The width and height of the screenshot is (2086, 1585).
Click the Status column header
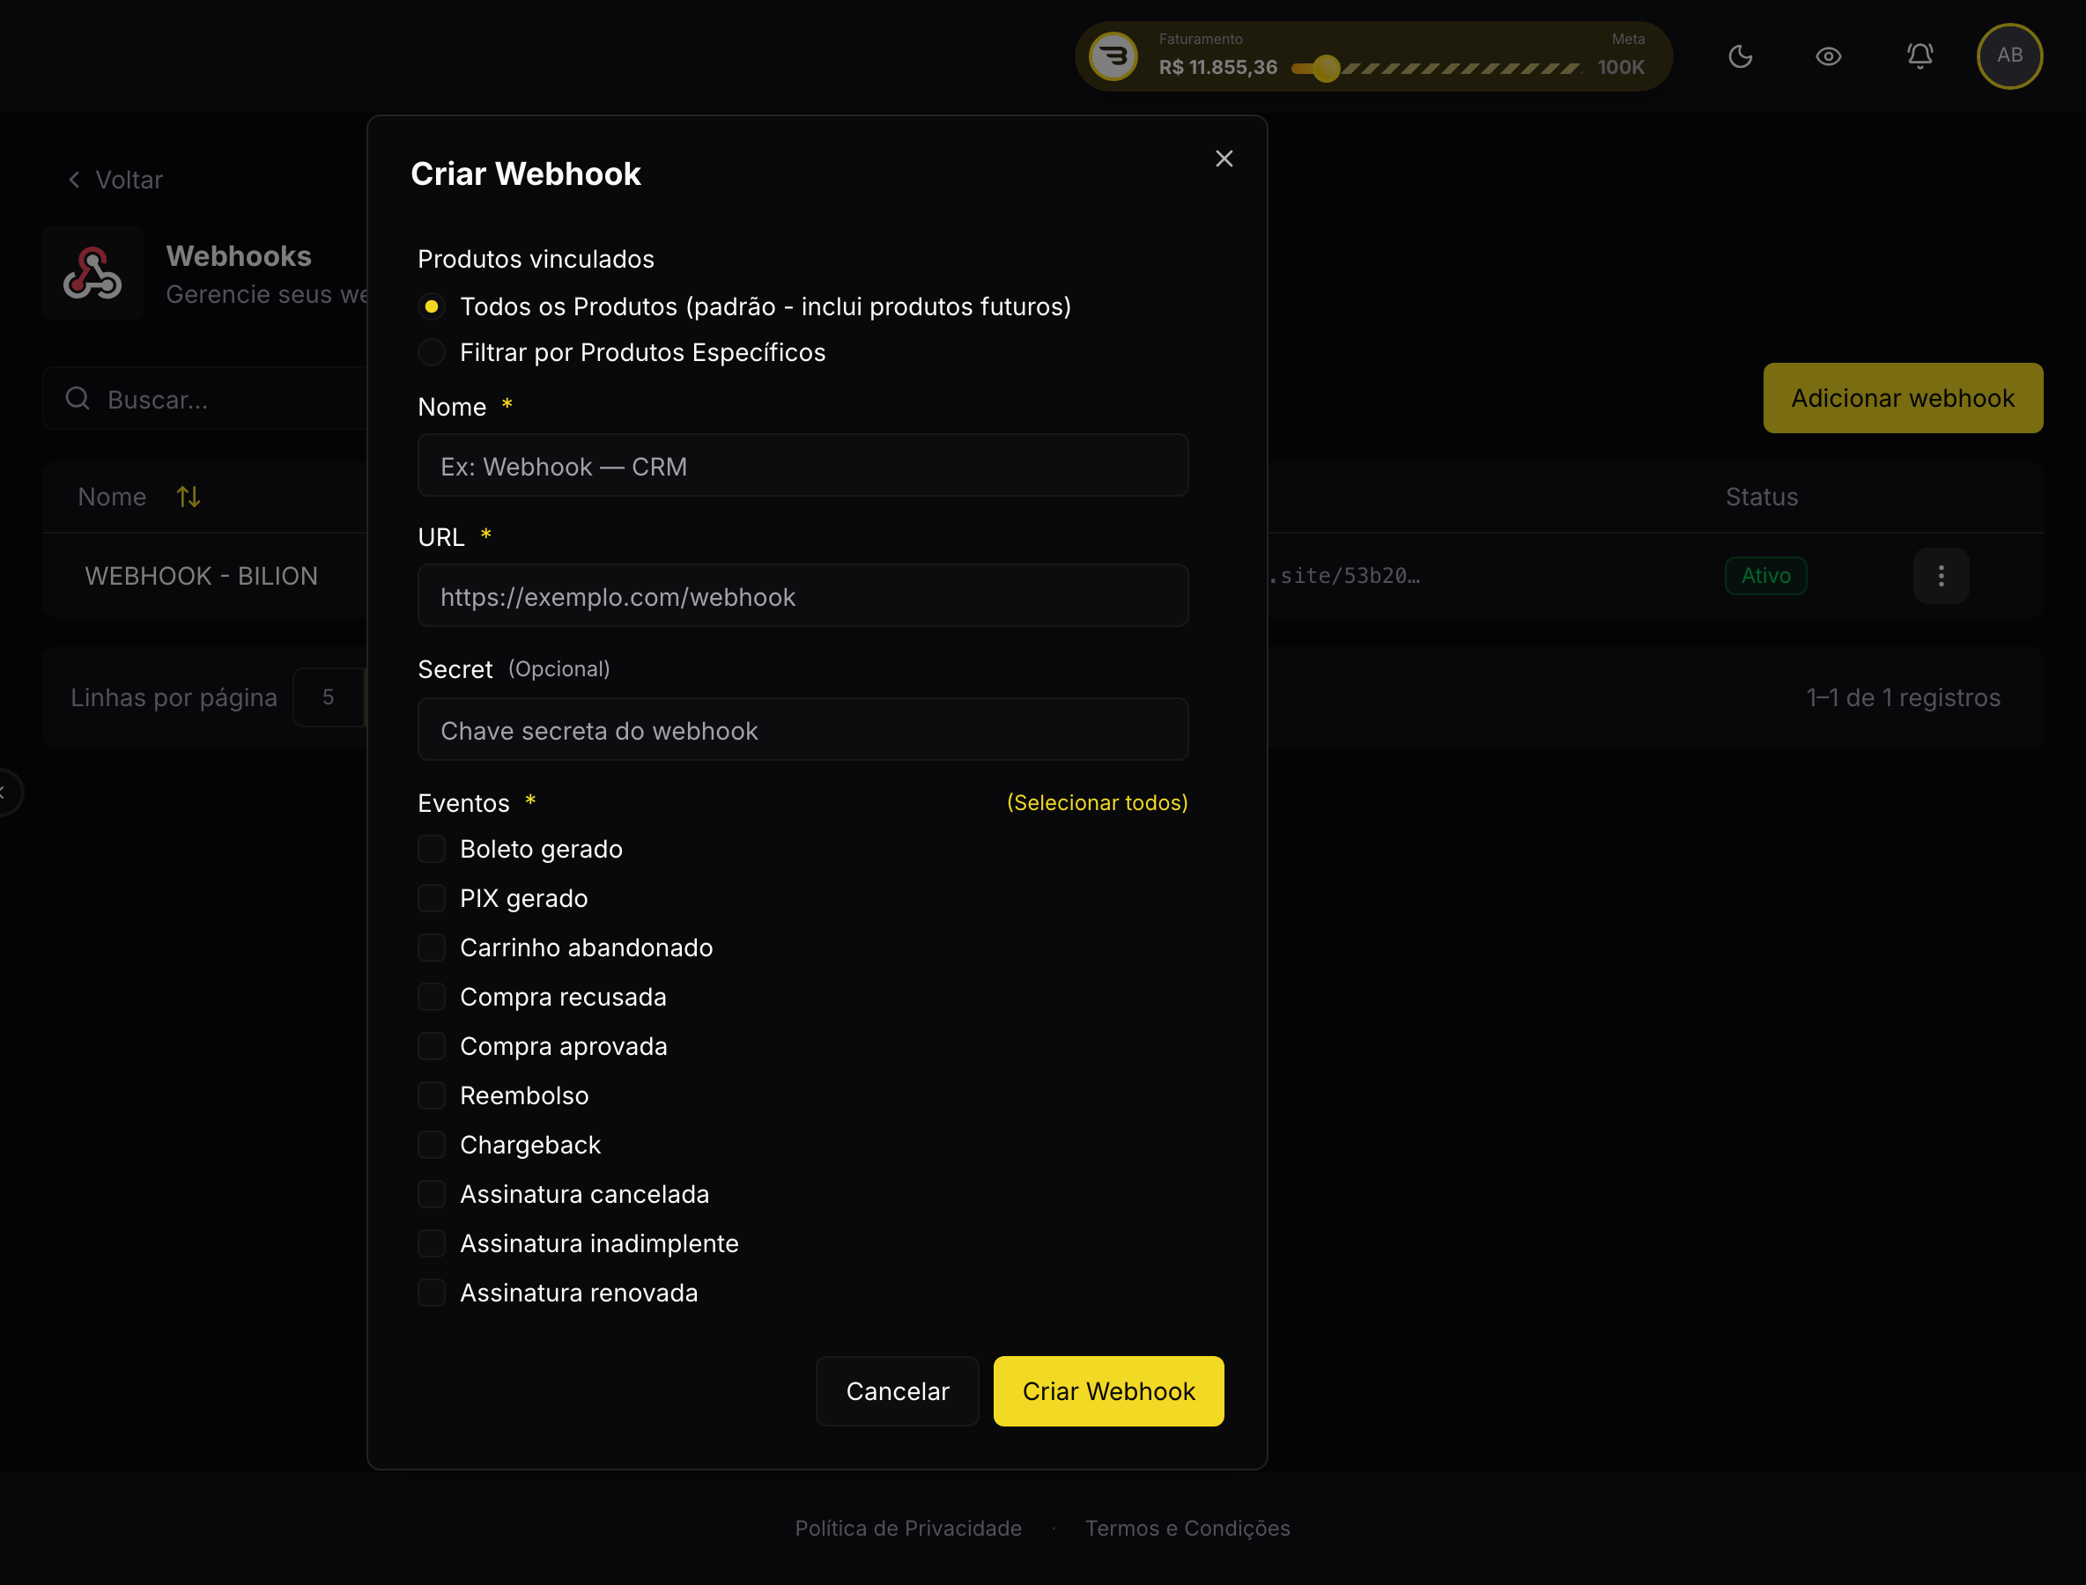(1761, 497)
